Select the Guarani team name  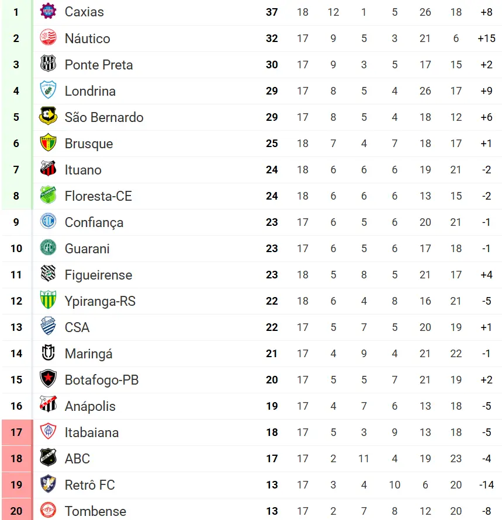point(87,249)
